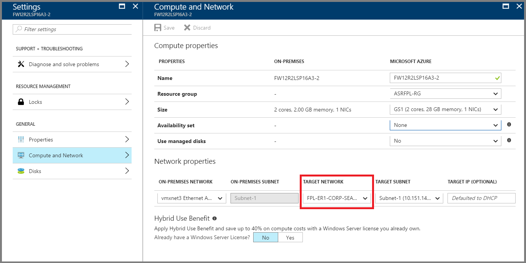Click the Disks icon in the sidebar
The height and width of the screenshot is (263, 526).
click(x=21, y=171)
